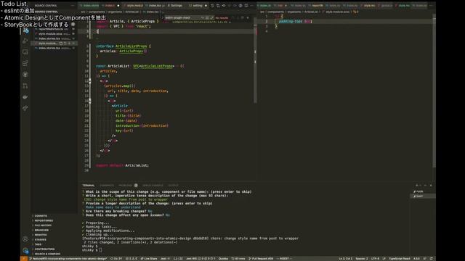Switch to the OUTPUT panel tab
The height and width of the screenshot is (261, 465).
(174, 186)
